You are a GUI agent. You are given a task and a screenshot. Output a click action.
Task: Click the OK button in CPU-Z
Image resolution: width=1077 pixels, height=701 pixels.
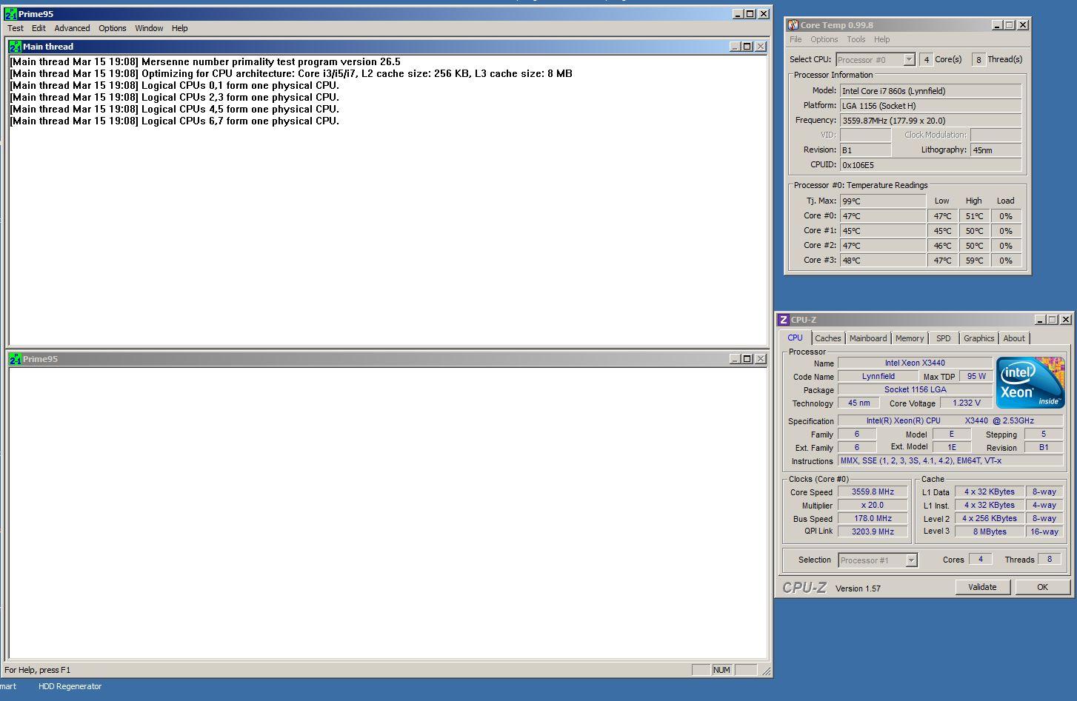coord(1042,587)
